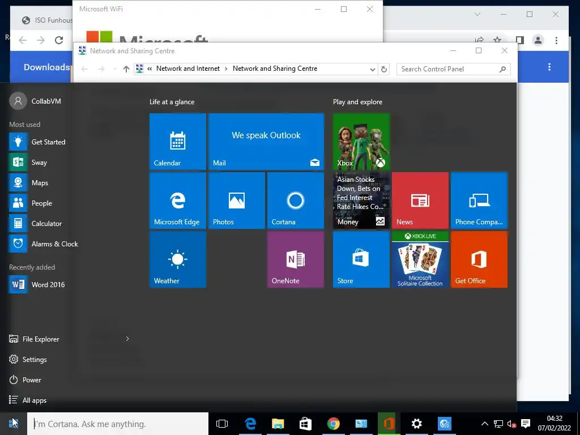
Task: Open Settings gear on taskbar
Action: point(416,424)
